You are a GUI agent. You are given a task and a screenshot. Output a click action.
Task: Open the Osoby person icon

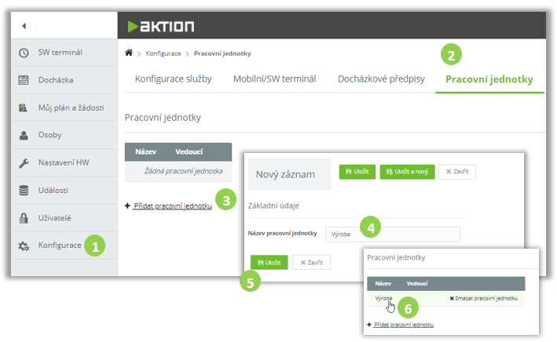coord(24,135)
